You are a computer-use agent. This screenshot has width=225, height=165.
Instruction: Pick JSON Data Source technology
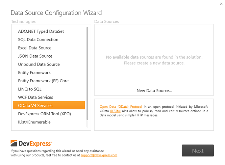pyautogui.click(x=35, y=56)
